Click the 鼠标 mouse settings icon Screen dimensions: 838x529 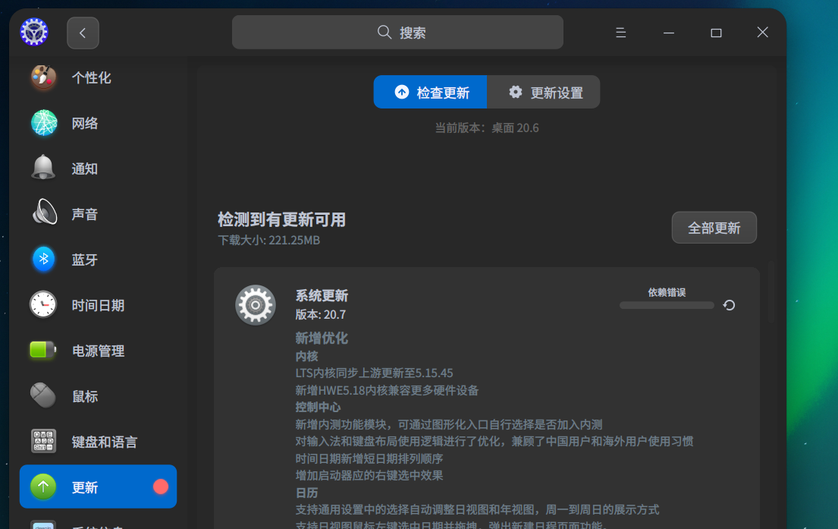tap(43, 395)
